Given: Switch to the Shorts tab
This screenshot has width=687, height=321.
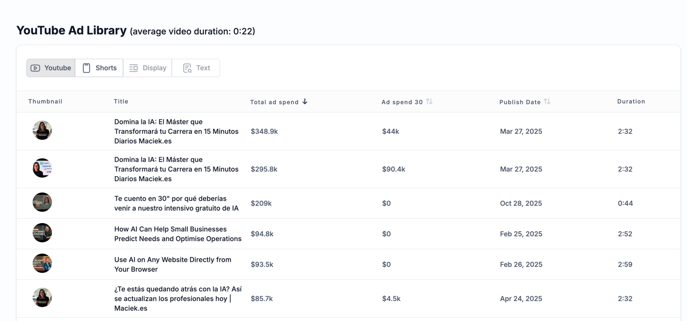Looking at the screenshot, I should pyautogui.click(x=100, y=68).
